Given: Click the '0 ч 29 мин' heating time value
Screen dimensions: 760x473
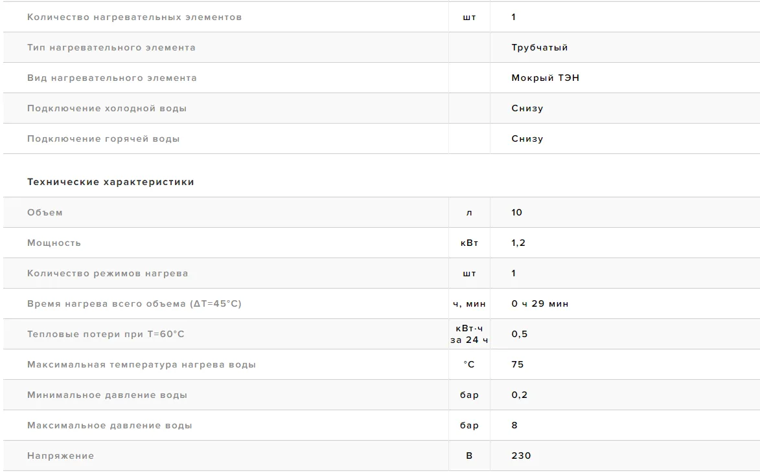Looking at the screenshot, I should point(540,304).
